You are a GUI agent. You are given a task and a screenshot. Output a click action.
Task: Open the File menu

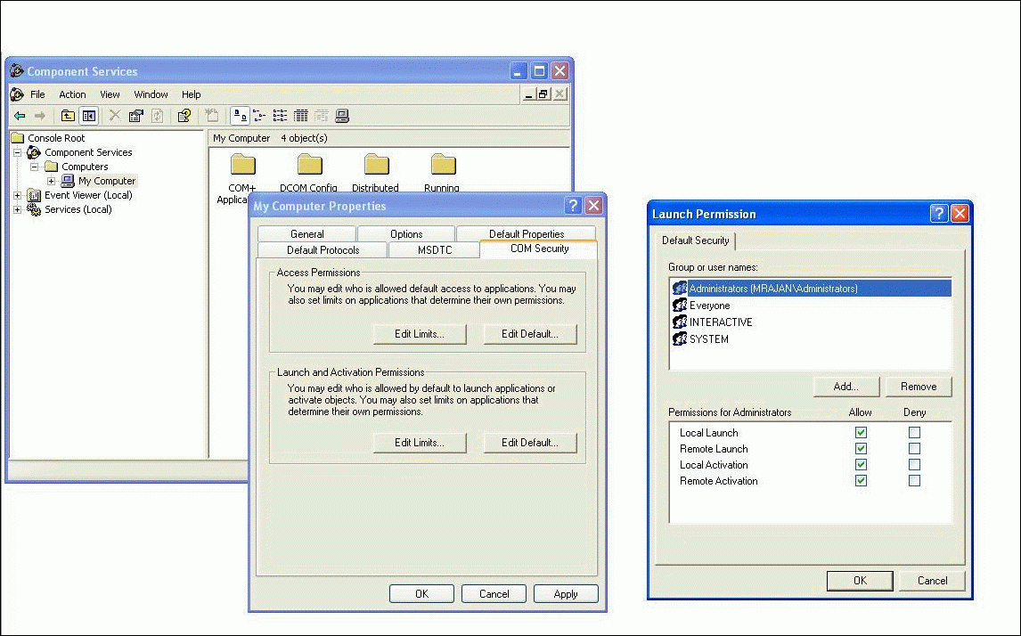[37, 94]
